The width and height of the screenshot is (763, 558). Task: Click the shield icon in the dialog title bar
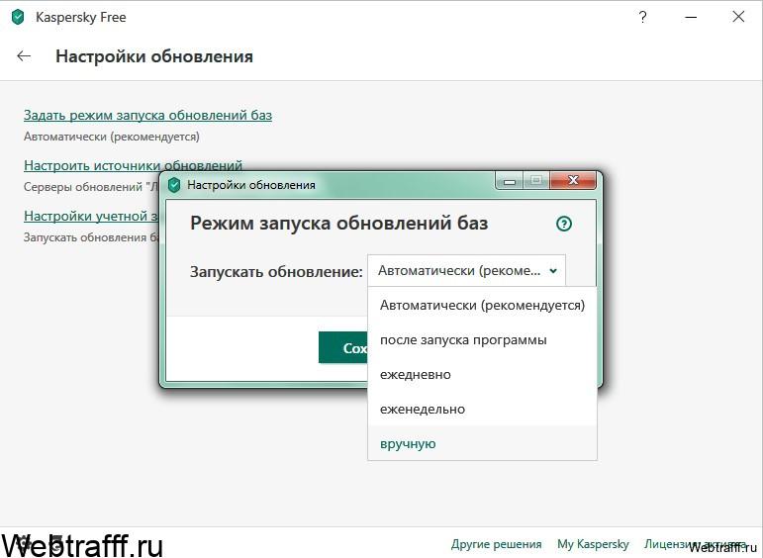tap(174, 185)
